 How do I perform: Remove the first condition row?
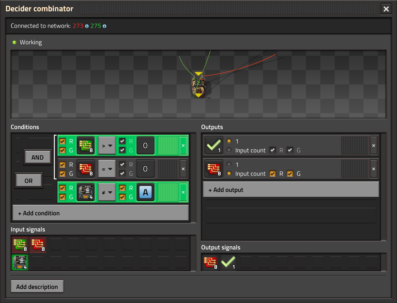[183, 146]
